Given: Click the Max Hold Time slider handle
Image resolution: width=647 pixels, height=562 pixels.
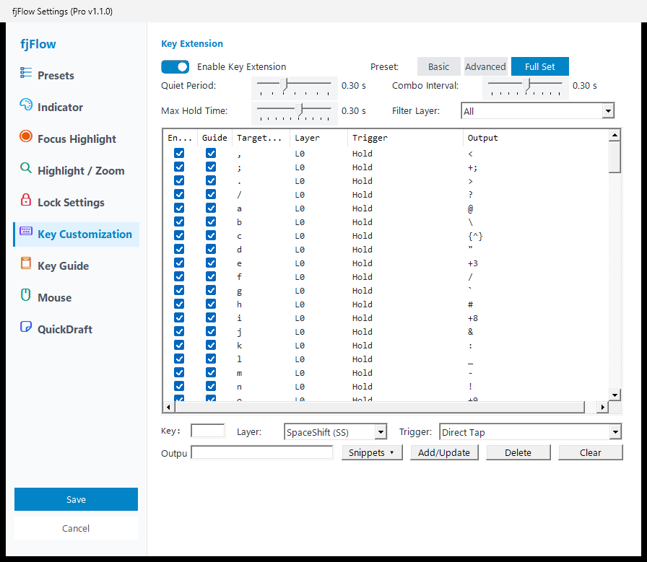Looking at the screenshot, I should (300, 110).
